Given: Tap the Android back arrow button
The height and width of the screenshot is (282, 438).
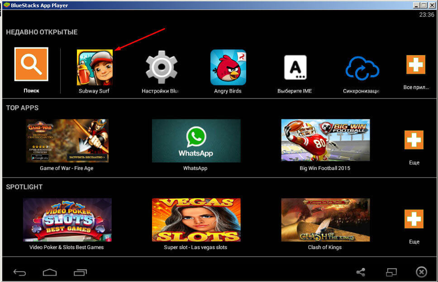Looking at the screenshot, I should (x=19, y=272).
